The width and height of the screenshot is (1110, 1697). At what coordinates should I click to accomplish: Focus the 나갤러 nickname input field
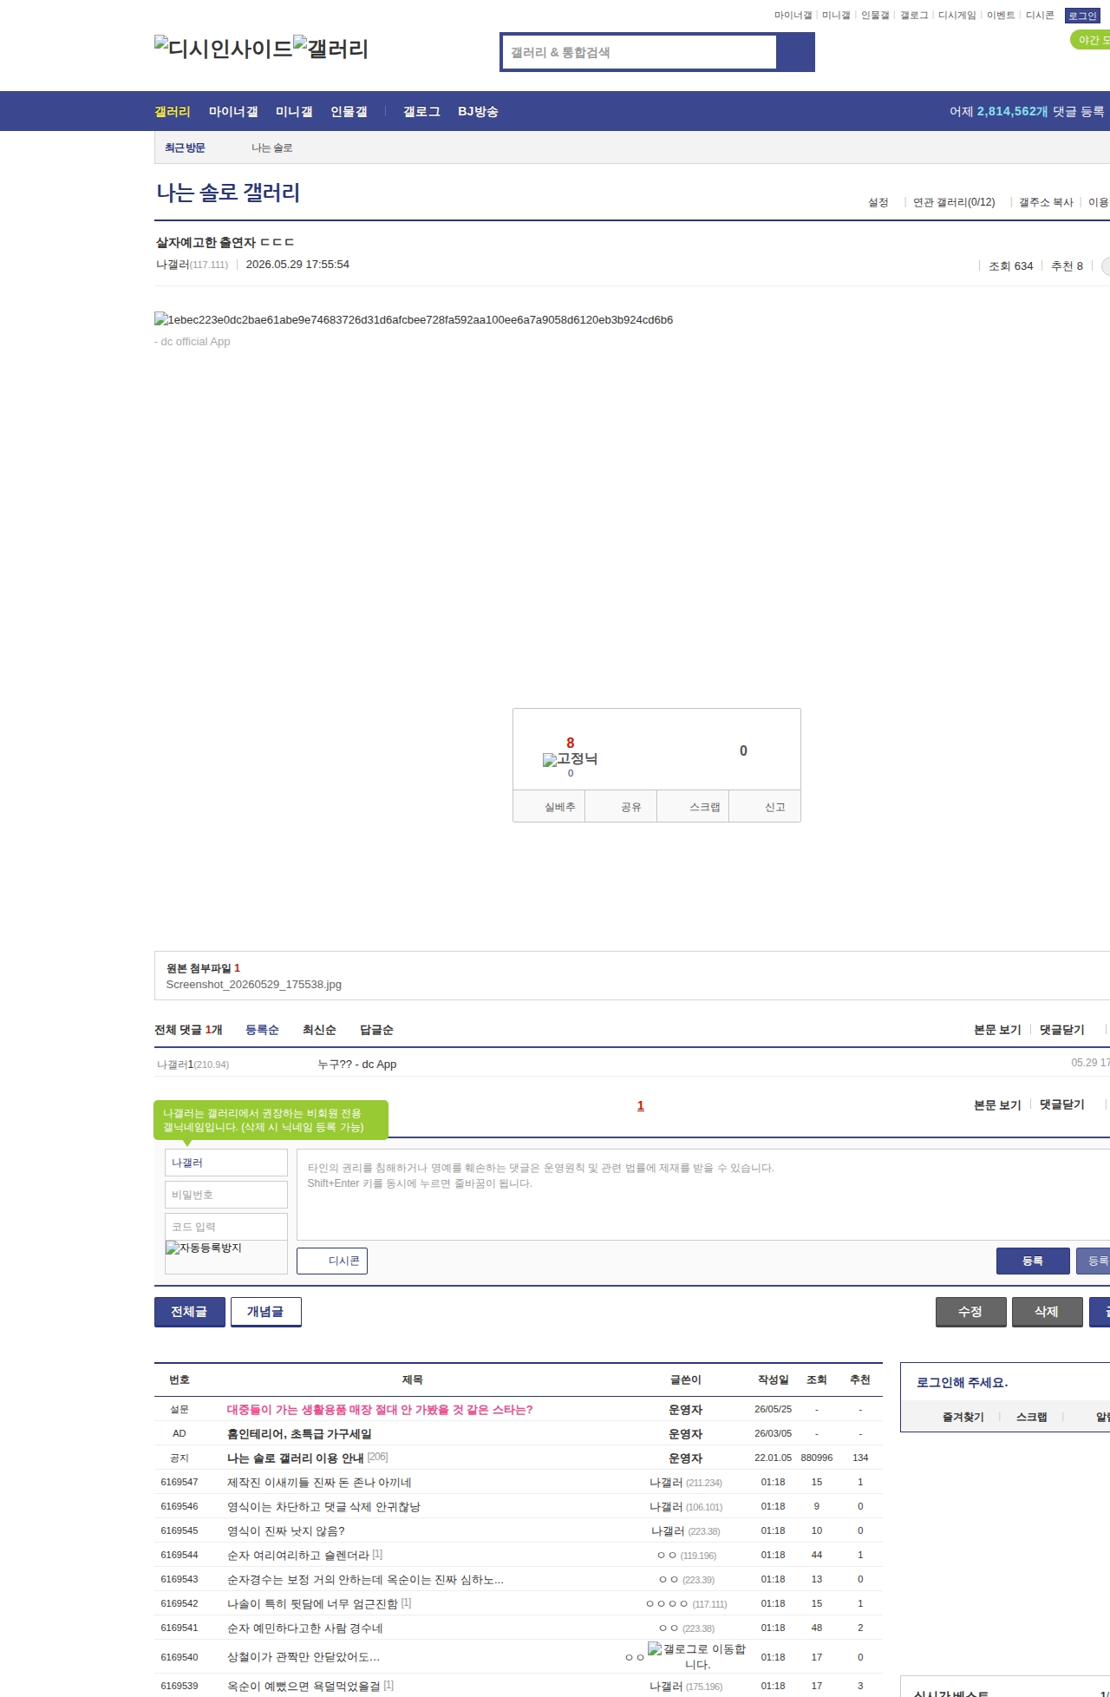click(226, 1163)
